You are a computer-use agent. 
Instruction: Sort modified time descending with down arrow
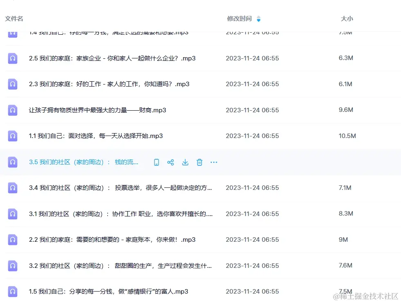click(259, 20)
